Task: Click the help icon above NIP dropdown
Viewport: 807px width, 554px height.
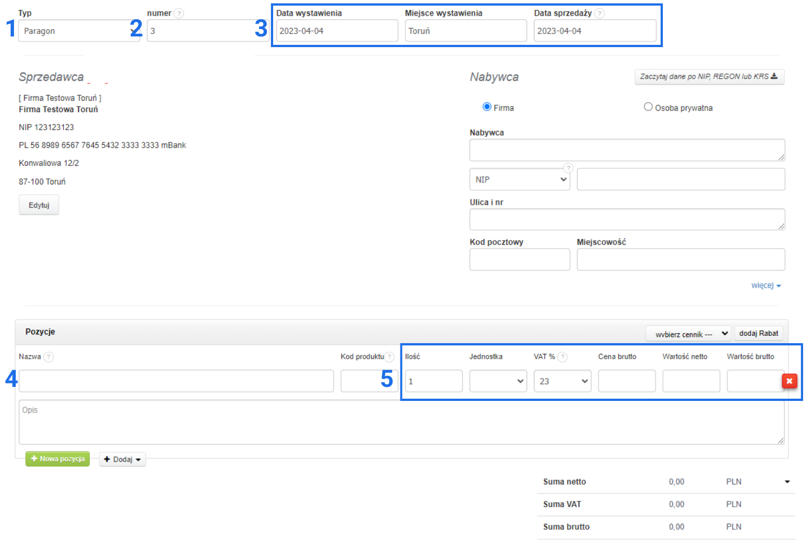Action: click(568, 168)
